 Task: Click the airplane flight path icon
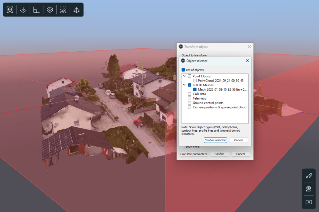[x=309, y=176]
